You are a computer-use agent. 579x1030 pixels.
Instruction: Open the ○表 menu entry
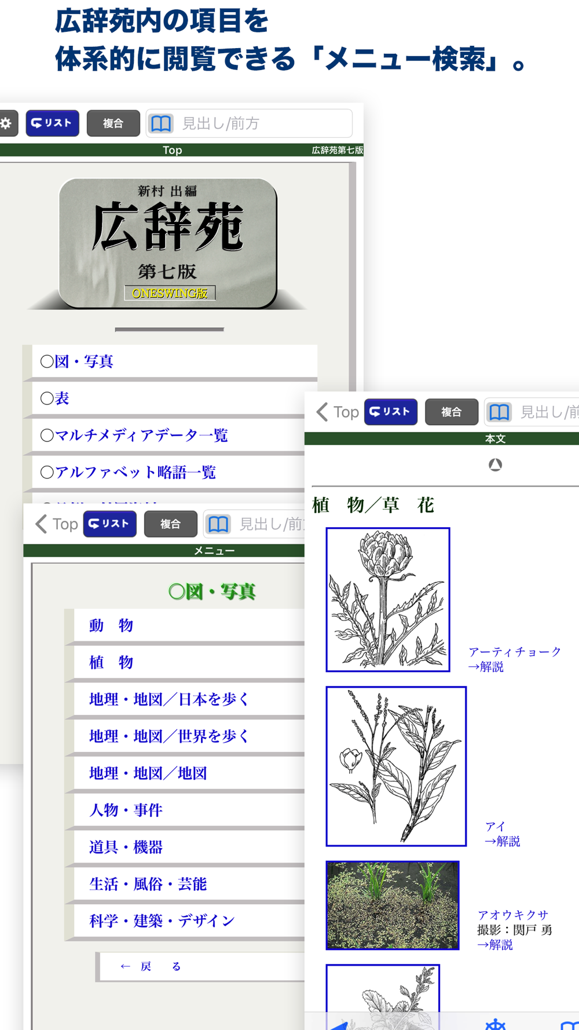174,399
